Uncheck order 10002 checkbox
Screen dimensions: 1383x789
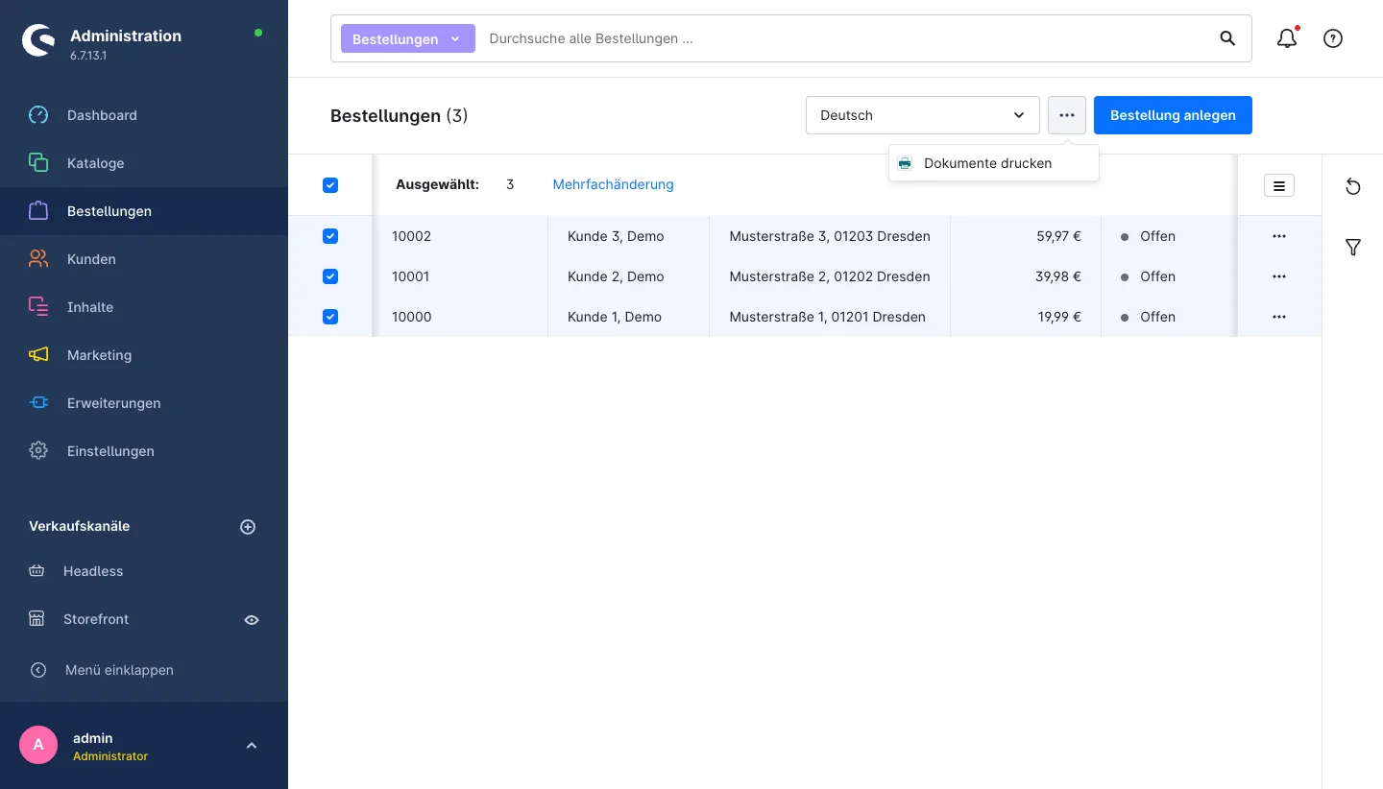click(x=330, y=236)
